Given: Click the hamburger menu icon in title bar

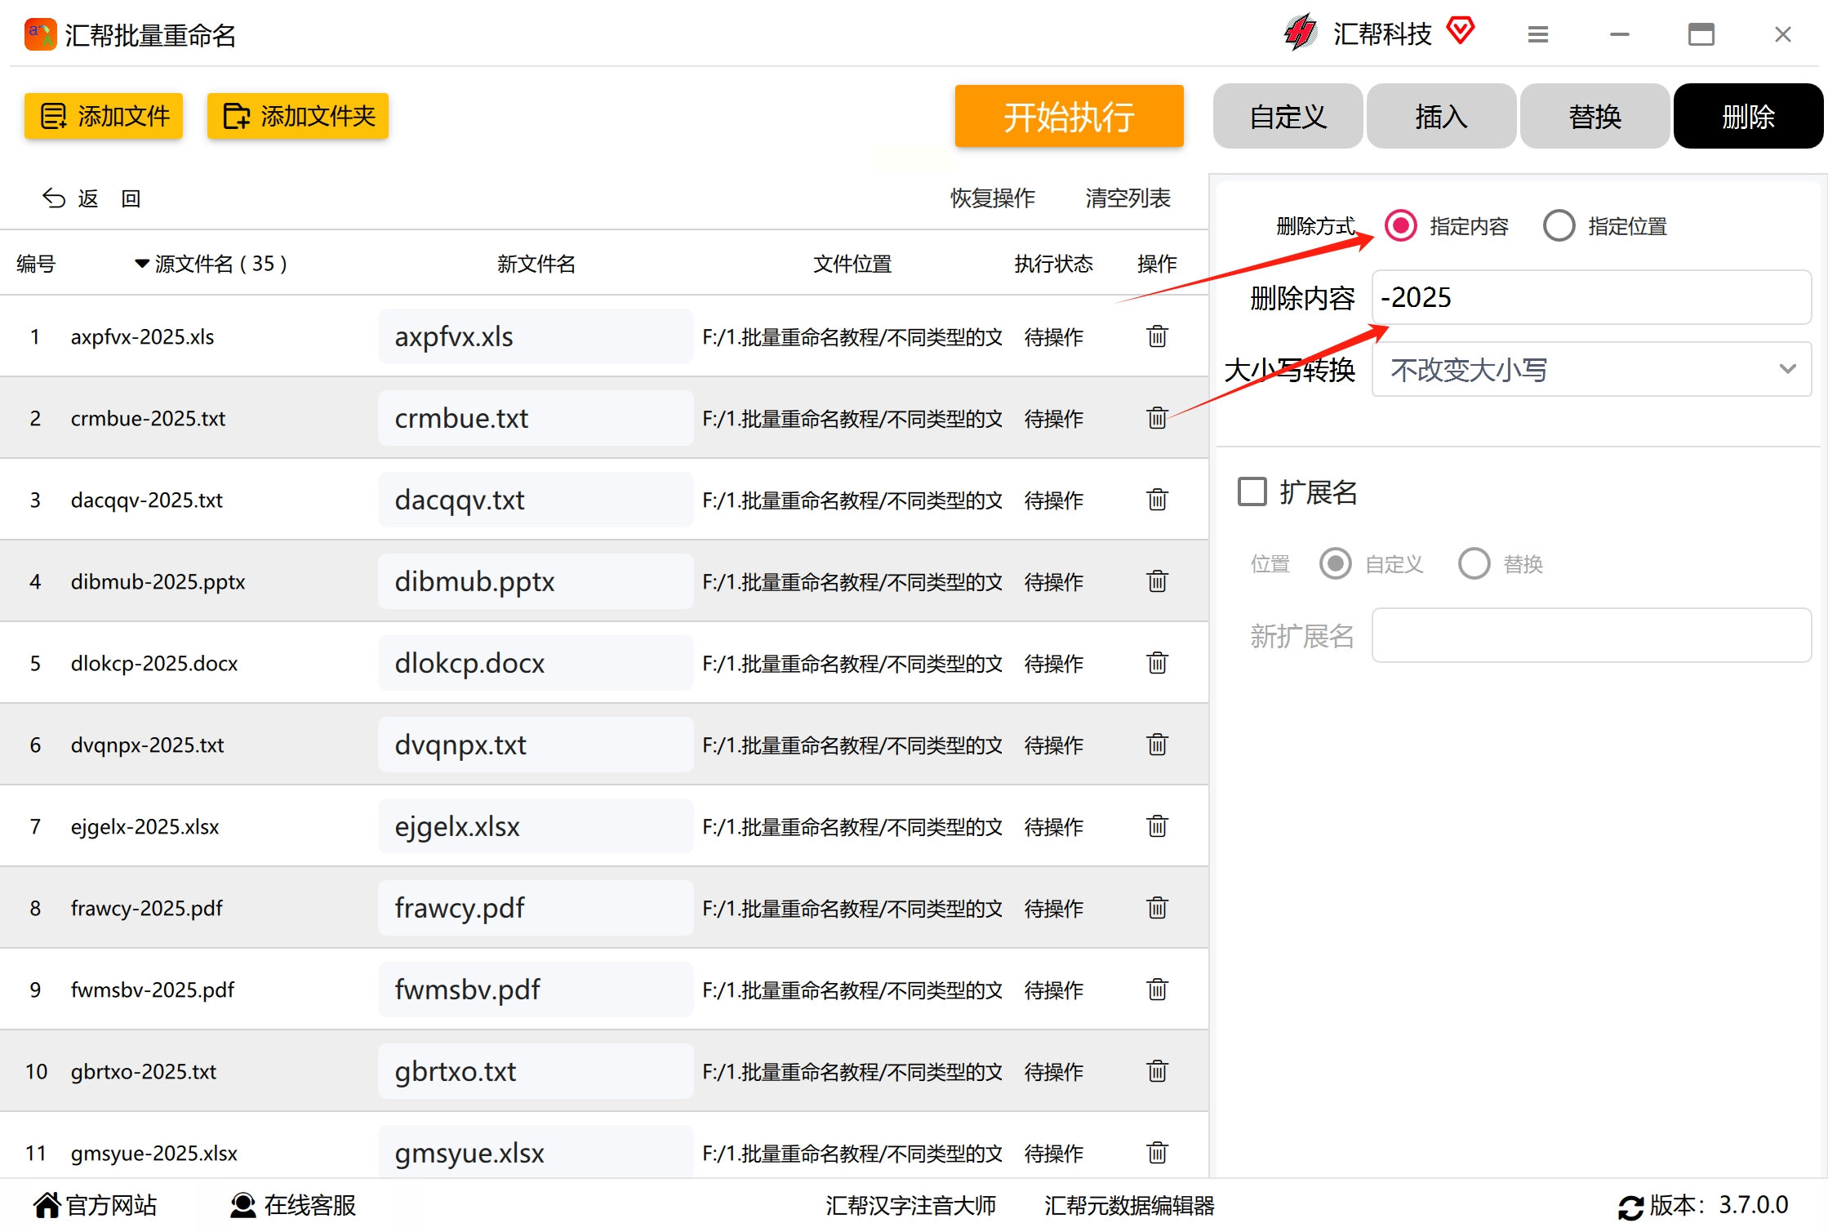Looking at the screenshot, I should click(1538, 34).
